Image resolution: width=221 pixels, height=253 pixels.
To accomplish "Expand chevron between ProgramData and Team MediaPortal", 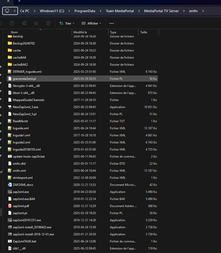I will click(x=101, y=11).
